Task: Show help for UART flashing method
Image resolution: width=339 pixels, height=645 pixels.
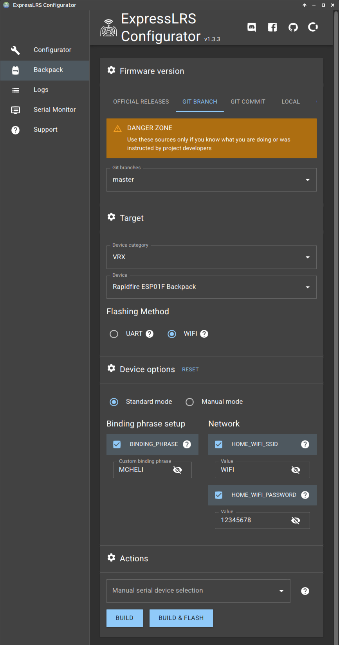Action: coord(150,334)
